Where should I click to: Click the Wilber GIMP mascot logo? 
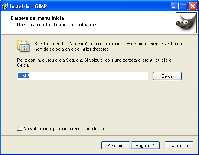pyautogui.click(x=186, y=23)
